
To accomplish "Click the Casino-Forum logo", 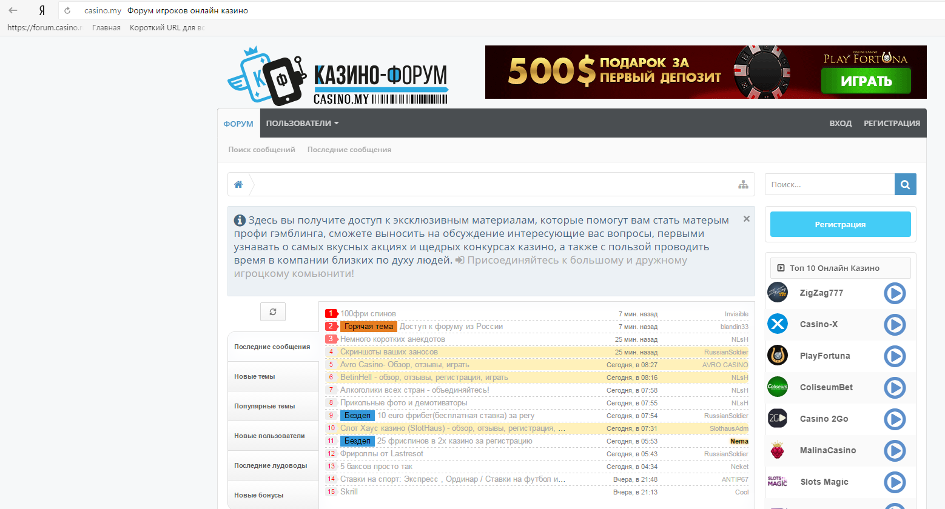I will pos(338,76).
